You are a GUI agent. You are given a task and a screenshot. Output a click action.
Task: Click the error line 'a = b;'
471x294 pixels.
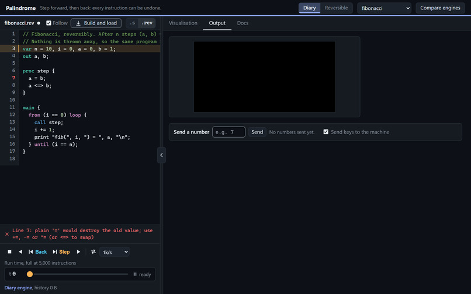tap(37, 78)
